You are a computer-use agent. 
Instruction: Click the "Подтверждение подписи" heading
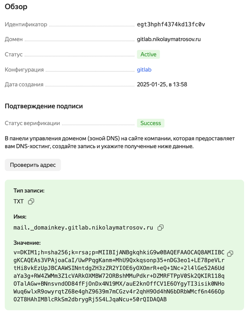click(x=44, y=106)
